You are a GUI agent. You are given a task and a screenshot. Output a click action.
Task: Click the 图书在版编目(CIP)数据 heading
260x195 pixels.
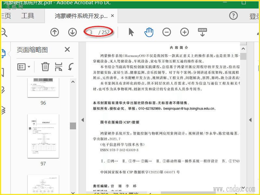tap(120, 122)
